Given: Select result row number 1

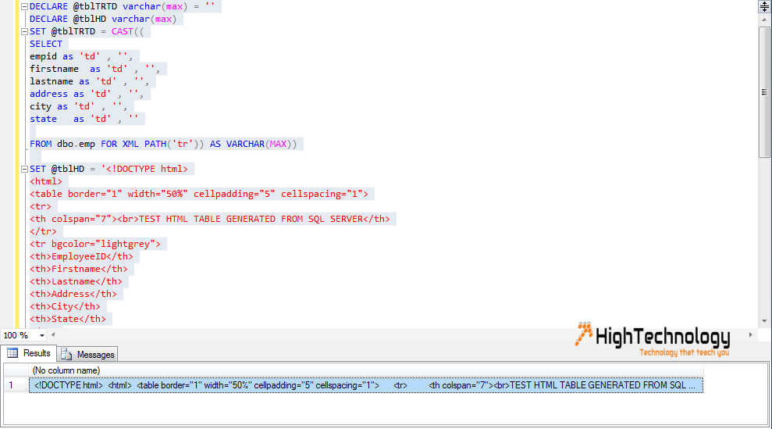Looking at the screenshot, I should (16, 385).
